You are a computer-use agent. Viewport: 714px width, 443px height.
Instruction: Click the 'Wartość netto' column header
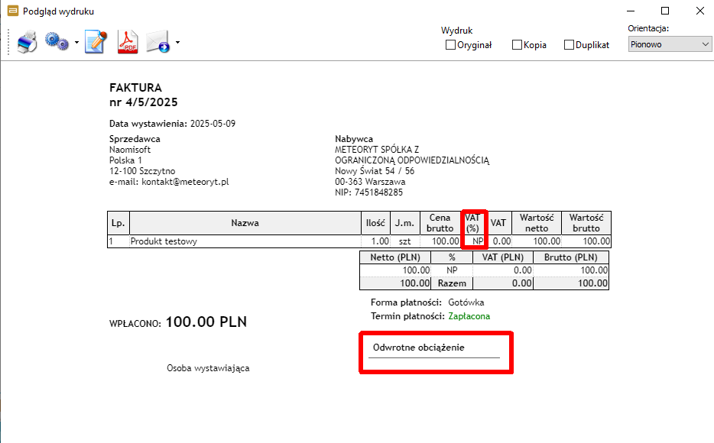tap(537, 223)
